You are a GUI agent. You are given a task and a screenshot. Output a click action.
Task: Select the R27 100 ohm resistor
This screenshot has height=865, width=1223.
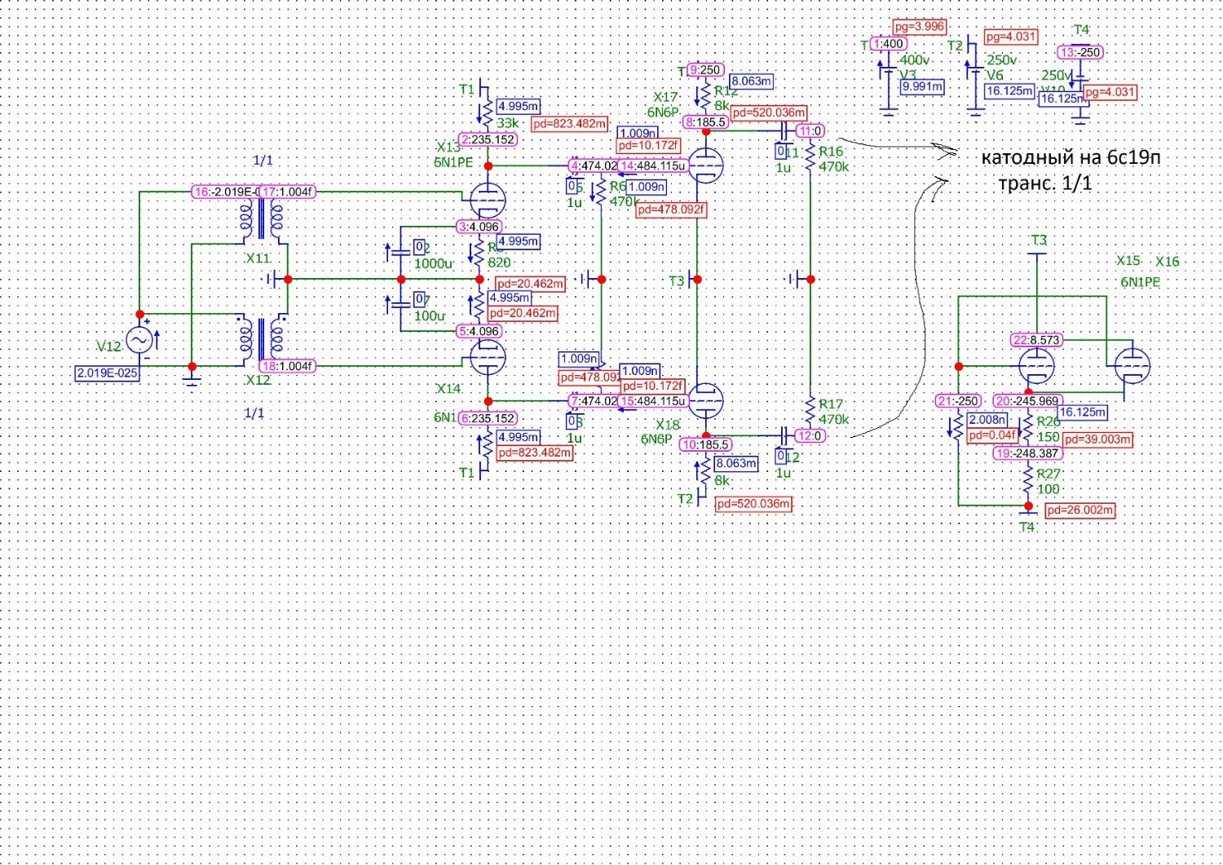[x=1029, y=481]
